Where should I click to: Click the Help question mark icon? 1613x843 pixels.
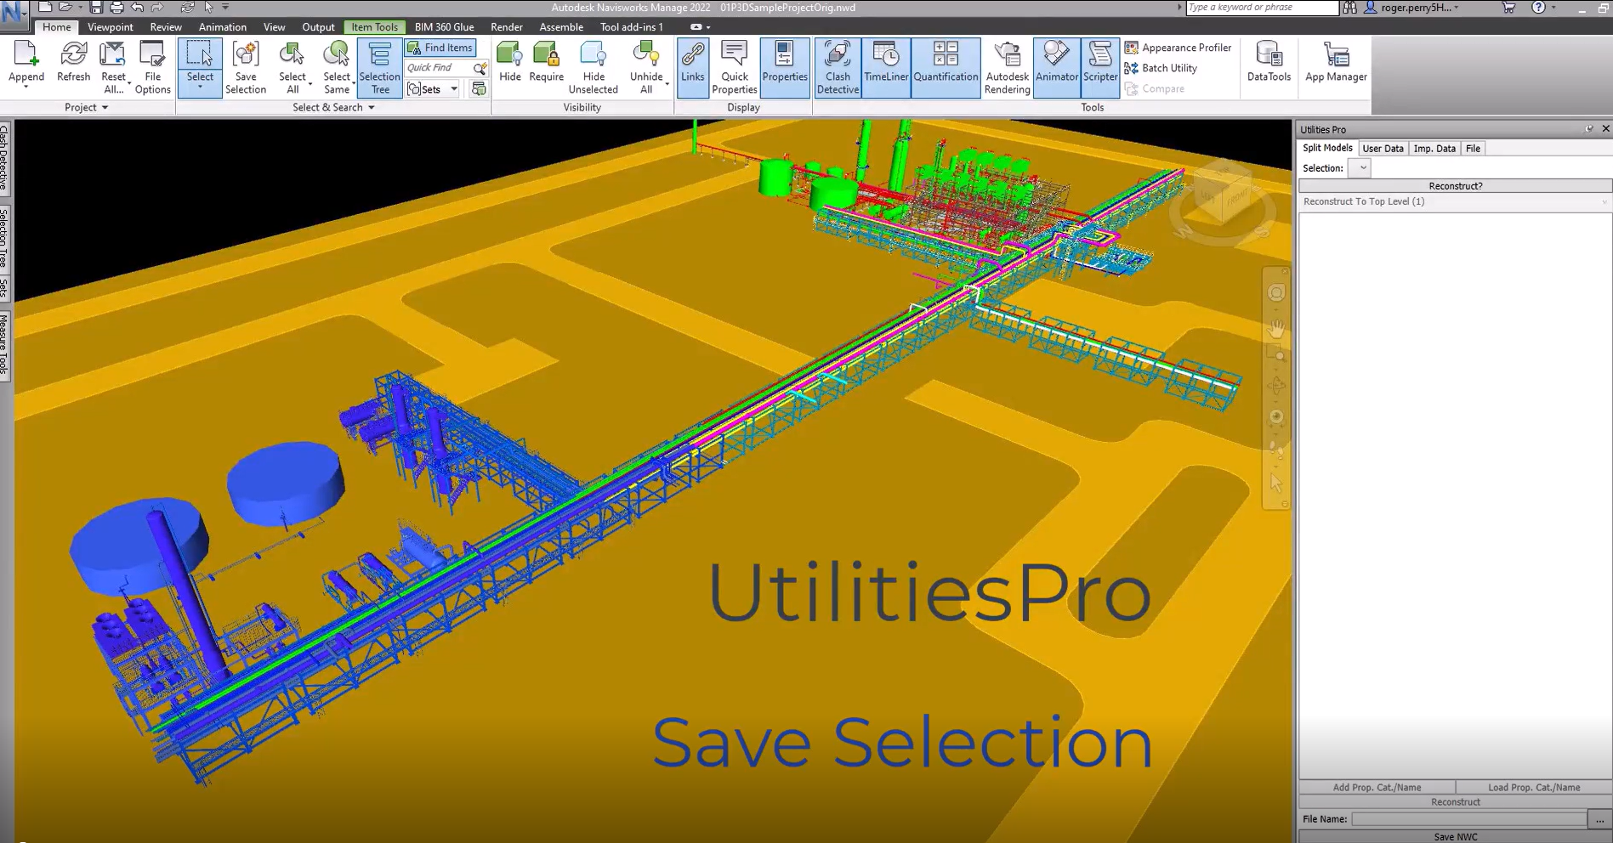pos(1538,8)
